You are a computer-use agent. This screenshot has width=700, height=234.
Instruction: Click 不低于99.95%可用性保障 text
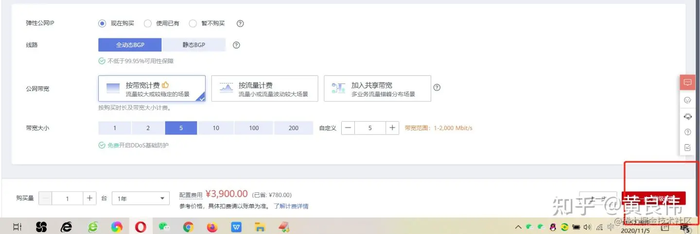coord(140,61)
